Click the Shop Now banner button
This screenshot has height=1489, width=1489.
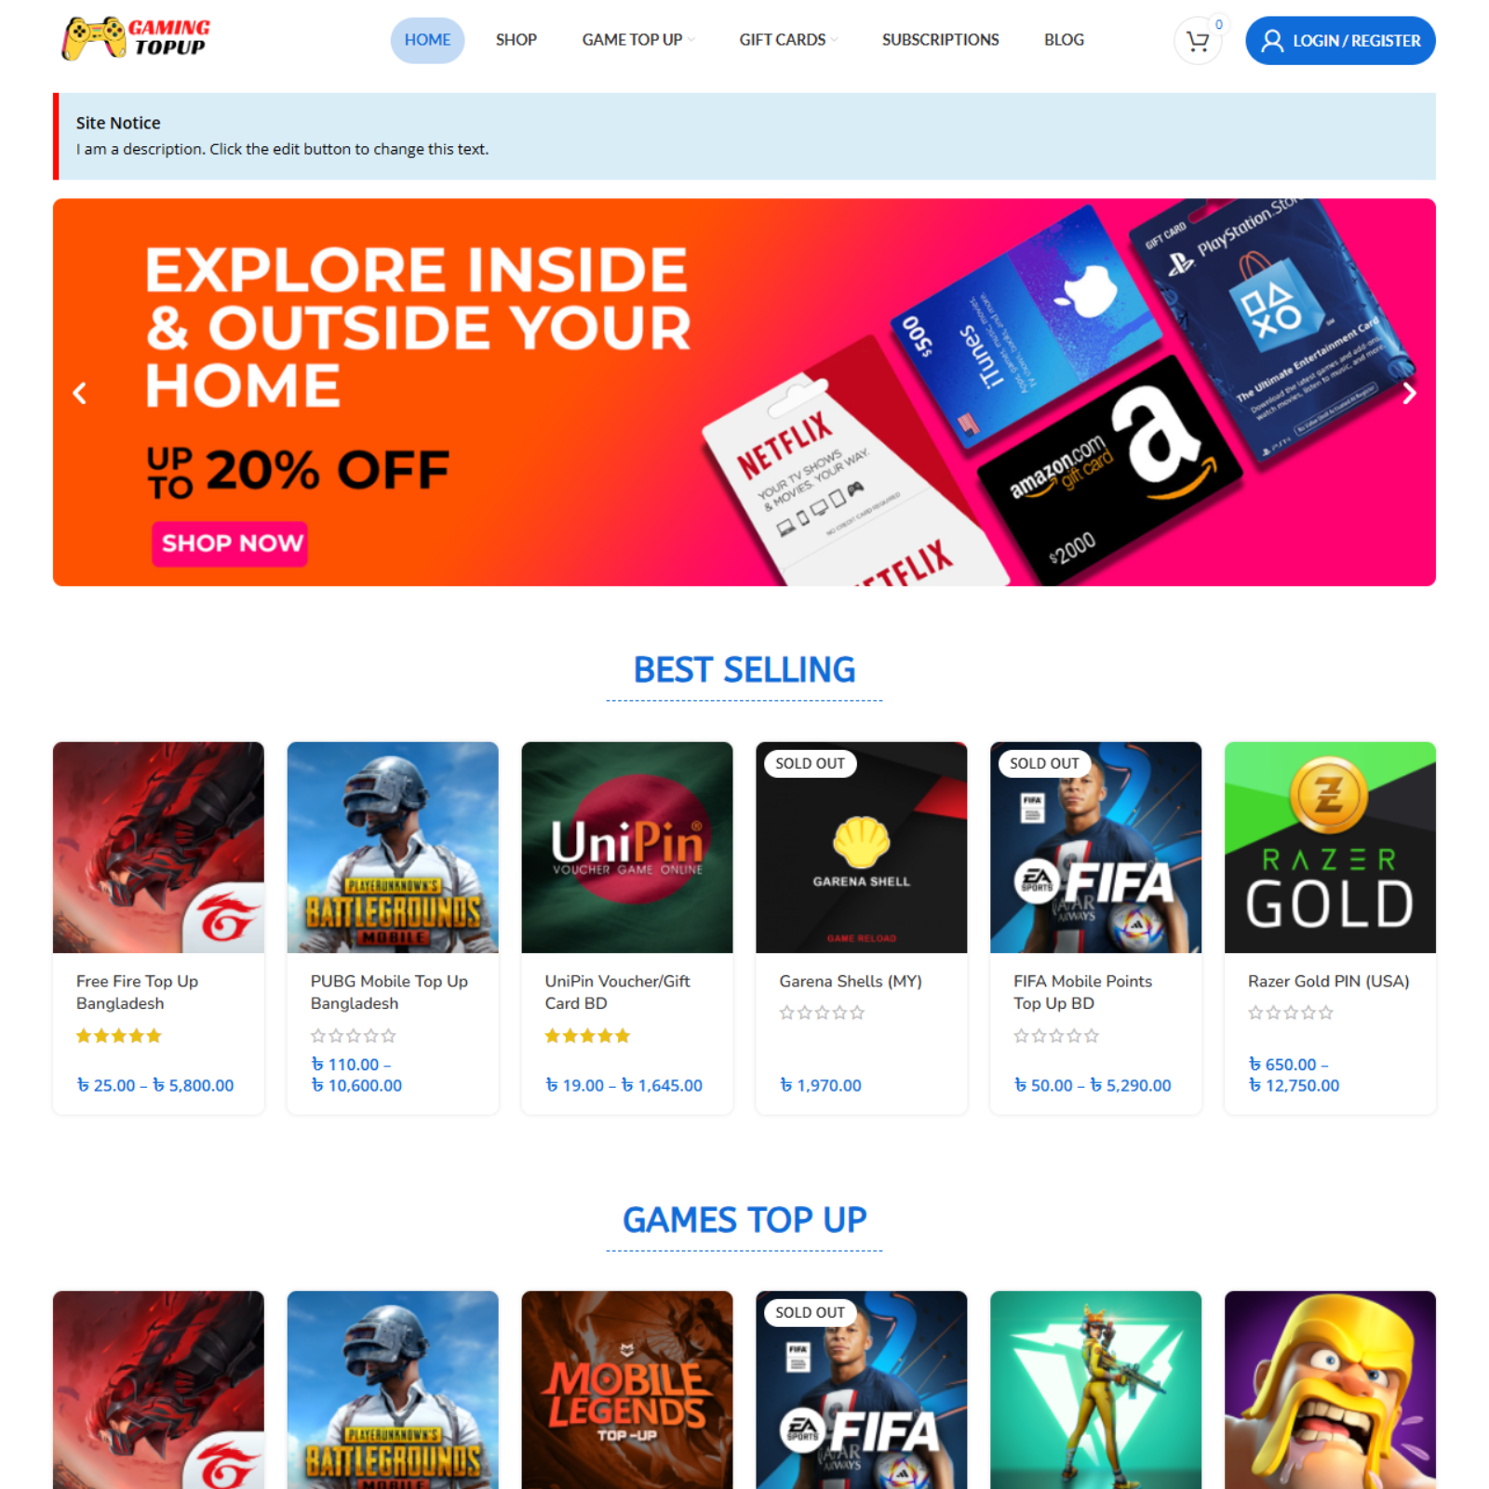232,543
